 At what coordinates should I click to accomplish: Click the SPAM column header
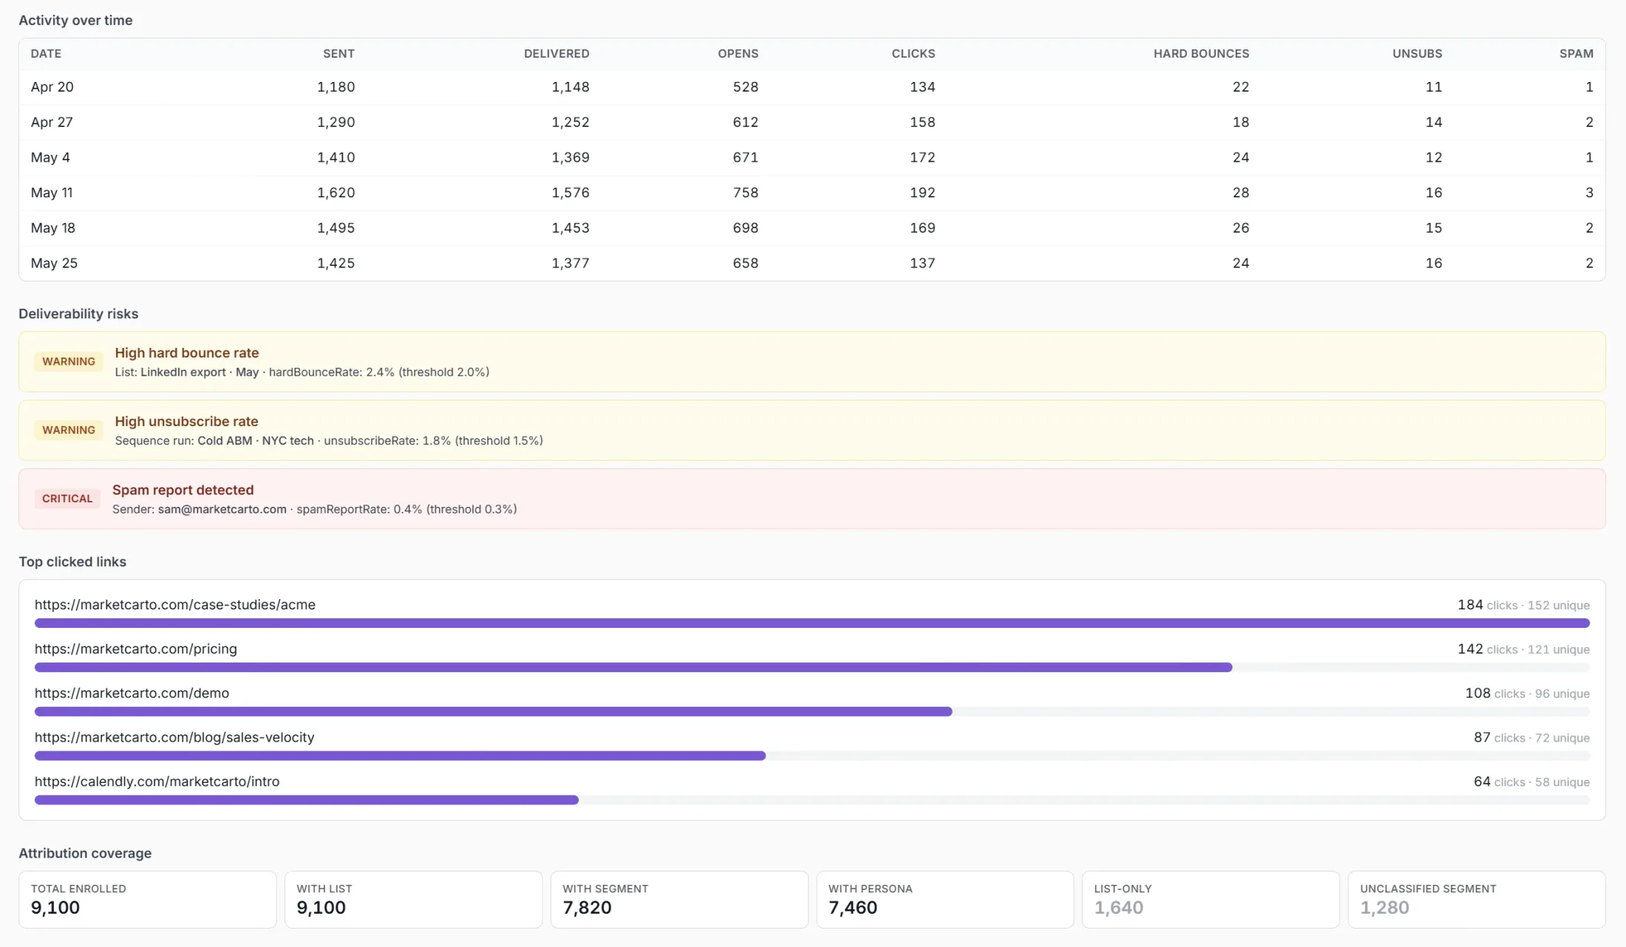1576,54
